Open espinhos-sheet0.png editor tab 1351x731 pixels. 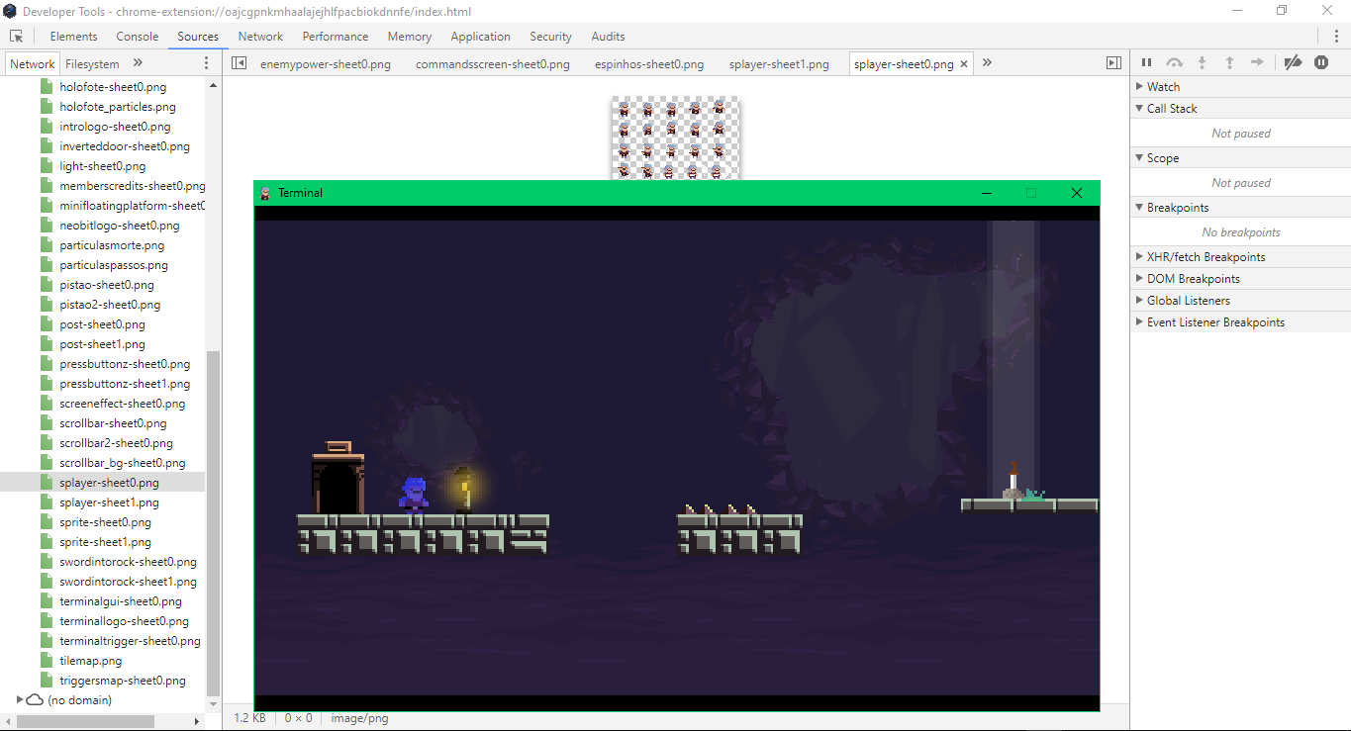click(649, 64)
